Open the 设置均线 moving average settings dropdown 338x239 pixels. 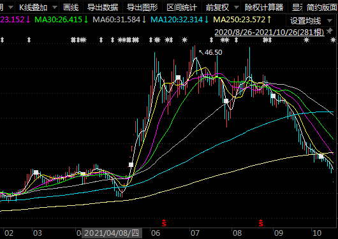(x=311, y=20)
